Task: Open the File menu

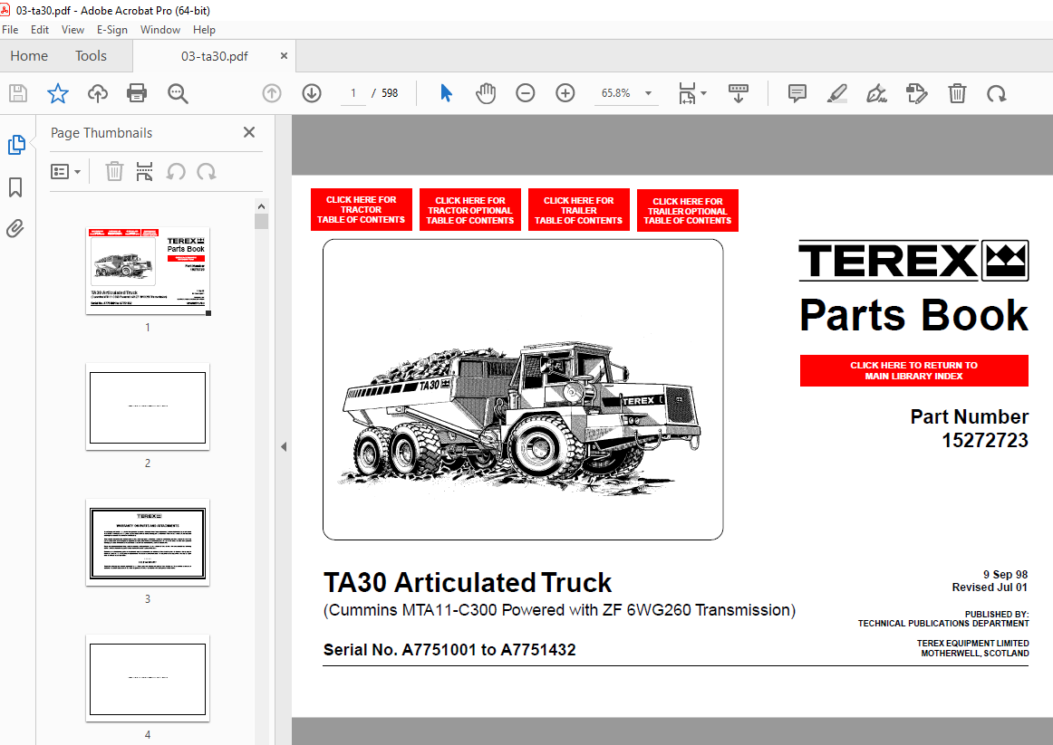Action: tap(10, 30)
